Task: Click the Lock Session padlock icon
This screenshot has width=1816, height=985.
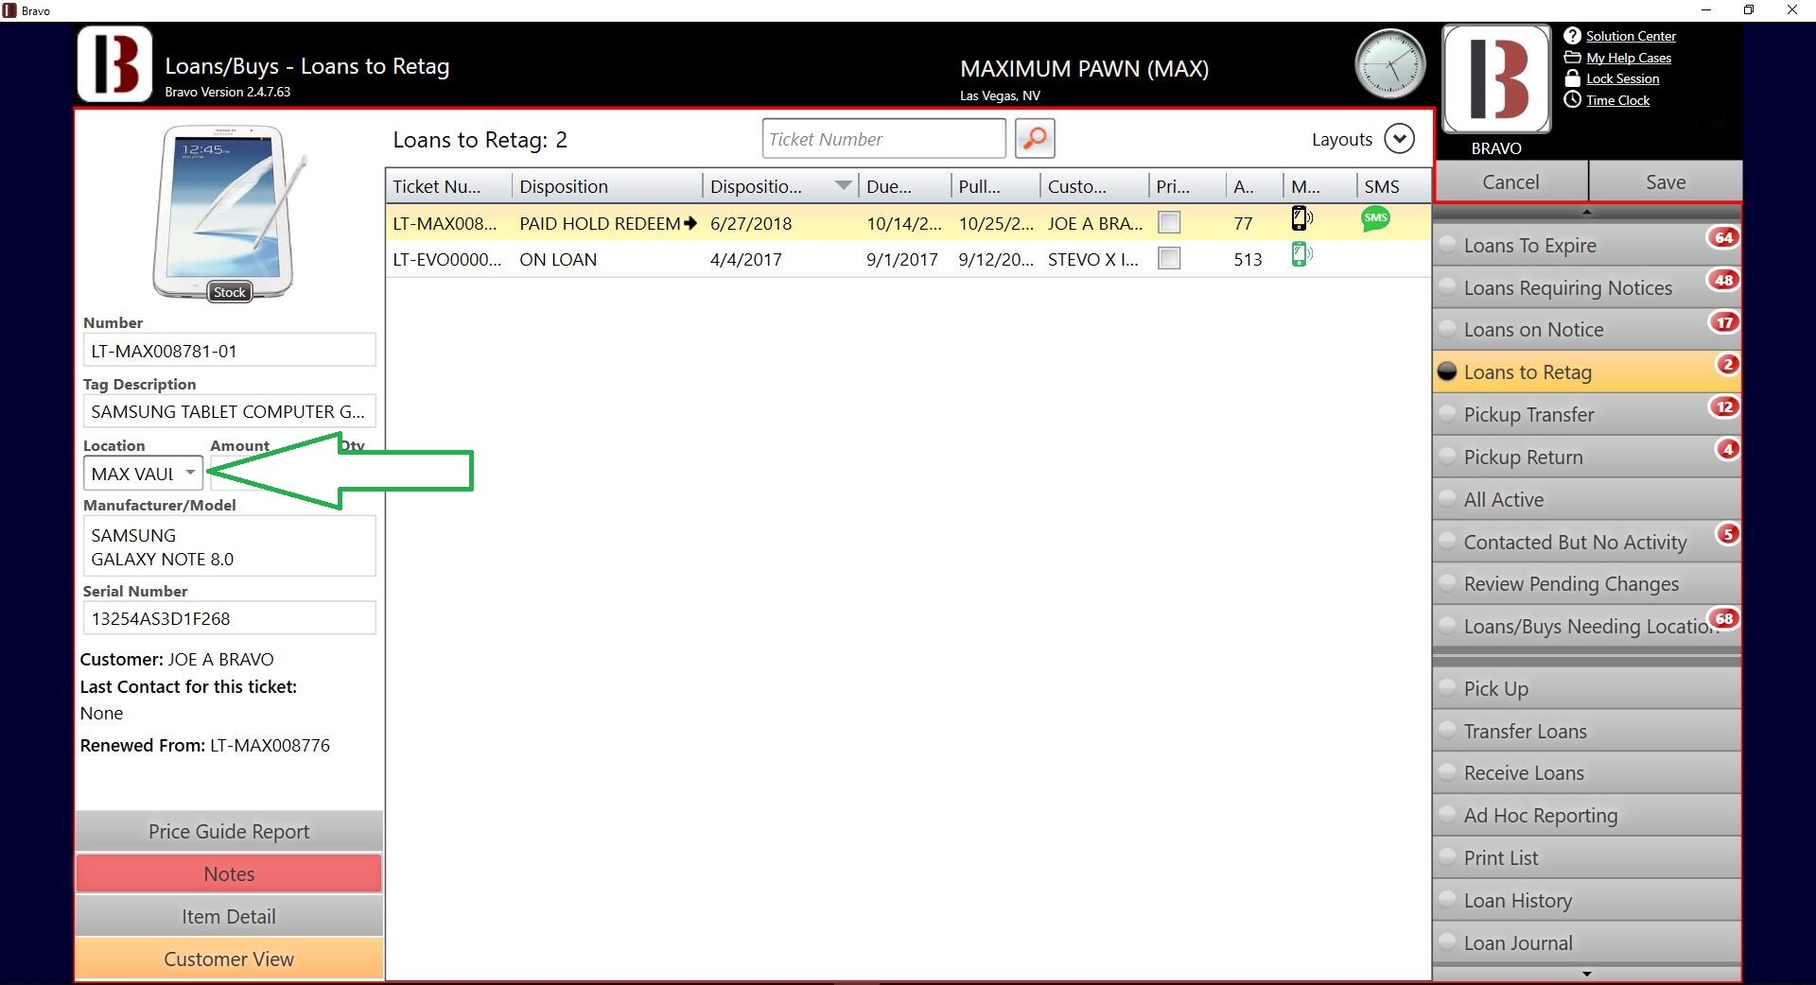Action: [1572, 78]
